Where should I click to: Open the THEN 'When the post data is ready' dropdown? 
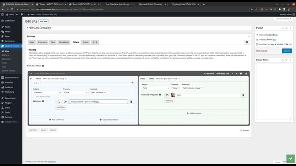[x=168, y=79]
